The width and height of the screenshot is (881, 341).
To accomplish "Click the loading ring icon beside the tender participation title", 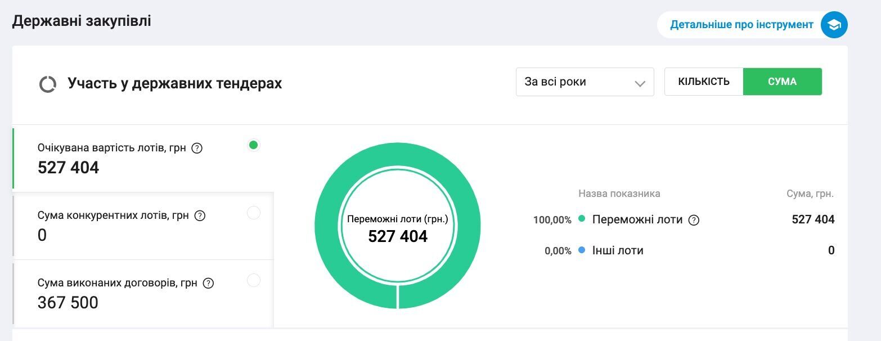I will 47,84.
